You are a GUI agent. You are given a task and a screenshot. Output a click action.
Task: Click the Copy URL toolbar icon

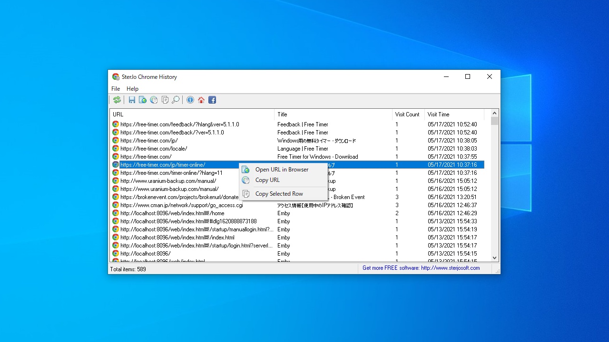tap(154, 100)
